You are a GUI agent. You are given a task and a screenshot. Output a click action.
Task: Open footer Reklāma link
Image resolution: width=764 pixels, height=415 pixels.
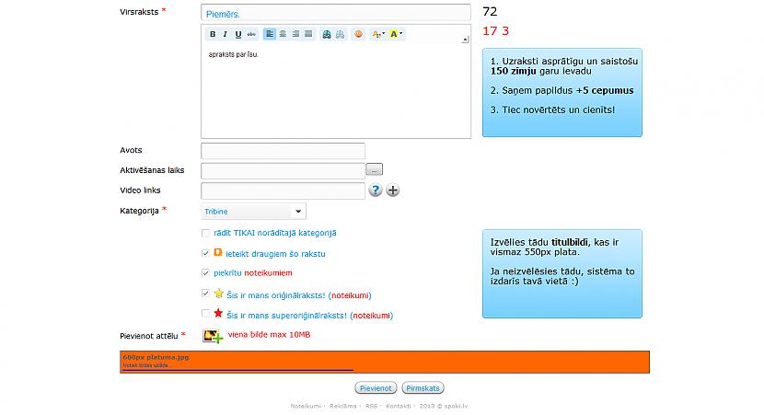point(343,406)
